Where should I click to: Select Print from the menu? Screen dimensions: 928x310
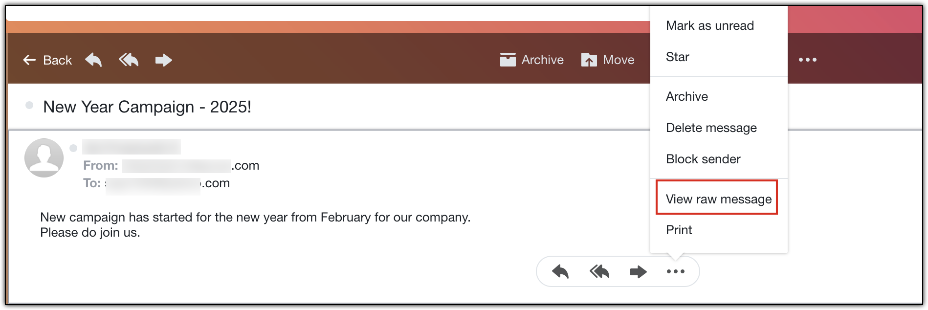[x=679, y=230]
